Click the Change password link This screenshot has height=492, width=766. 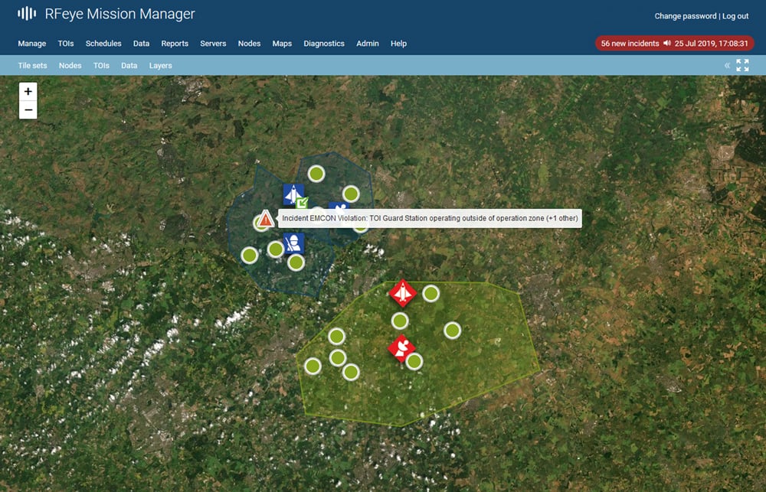pyautogui.click(x=686, y=16)
